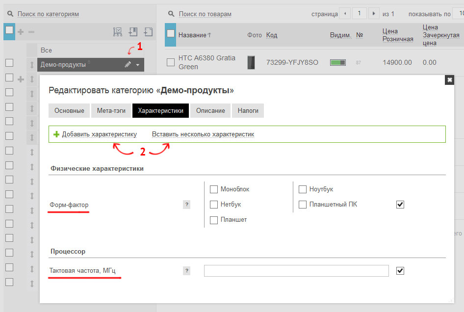Click the category tree checklist icon

(118, 32)
